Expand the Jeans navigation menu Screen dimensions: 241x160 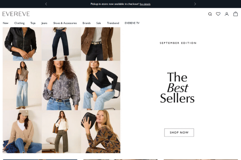tap(44, 23)
